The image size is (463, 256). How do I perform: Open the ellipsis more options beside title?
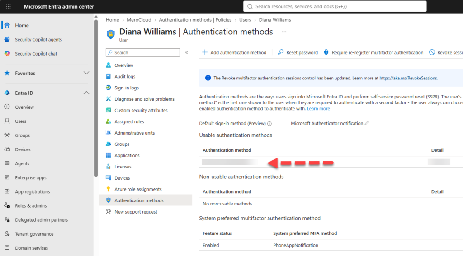[x=284, y=32]
